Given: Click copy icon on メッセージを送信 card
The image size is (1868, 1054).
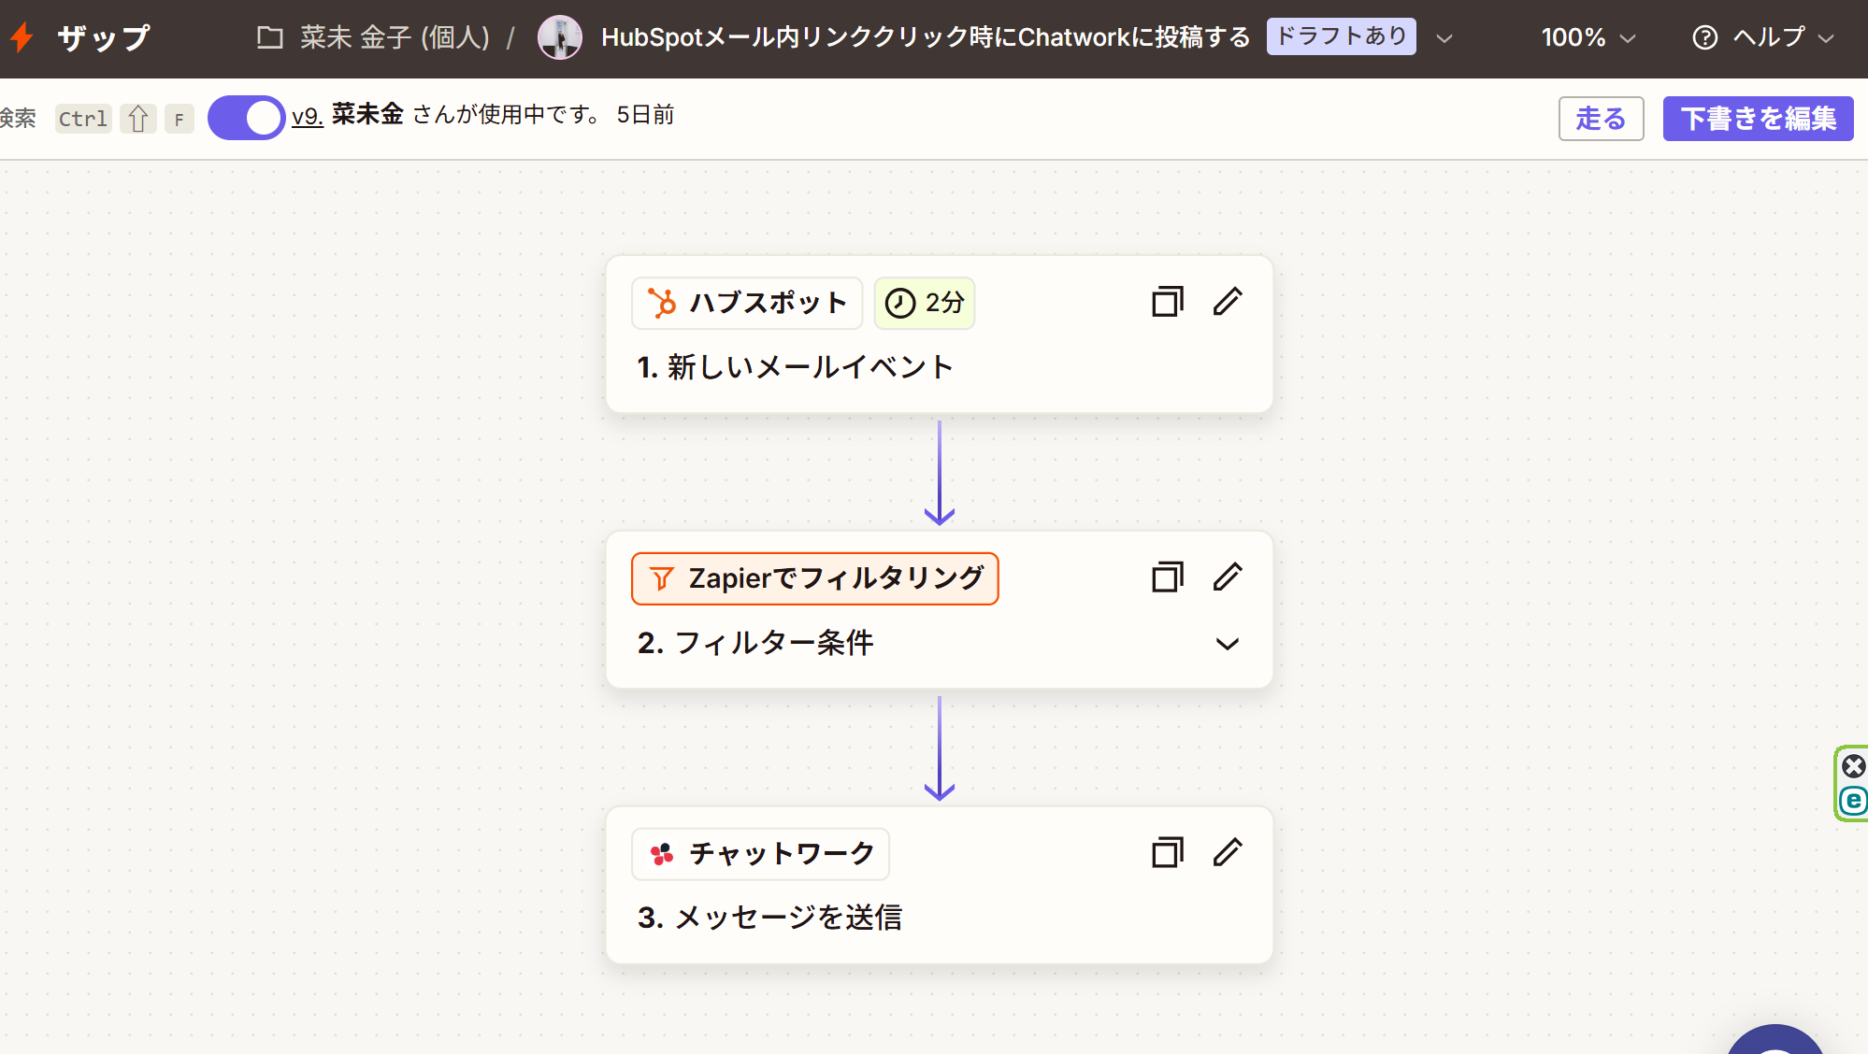Looking at the screenshot, I should coord(1167,852).
